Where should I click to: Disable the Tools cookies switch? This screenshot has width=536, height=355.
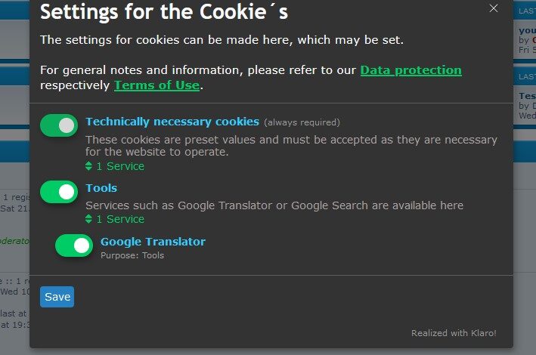[59, 192]
